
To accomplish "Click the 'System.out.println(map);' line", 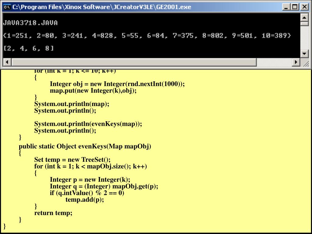I will [72, 104].
